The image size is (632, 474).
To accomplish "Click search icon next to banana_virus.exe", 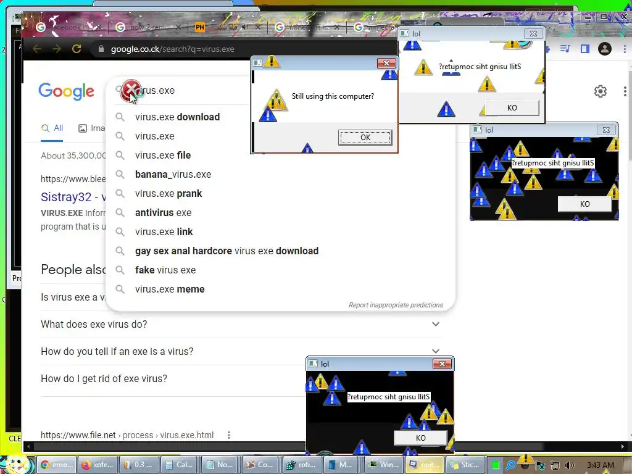I will 120,174.
